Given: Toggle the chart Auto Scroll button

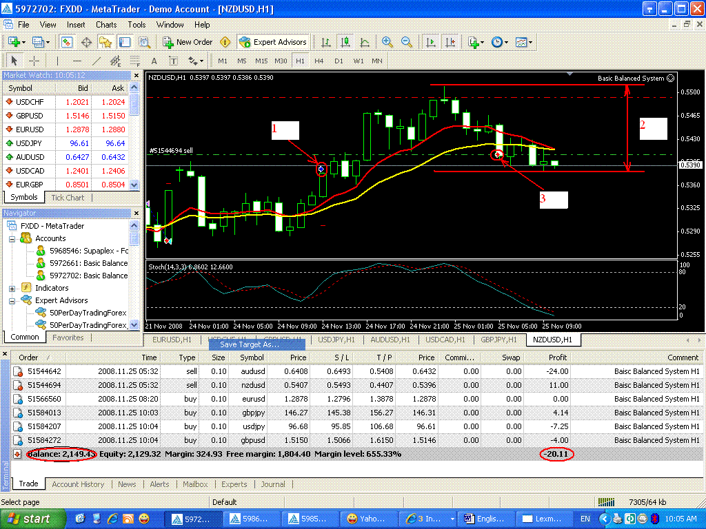Looking at the screenshot, I should pyautogui.click(x=431, y=42).
